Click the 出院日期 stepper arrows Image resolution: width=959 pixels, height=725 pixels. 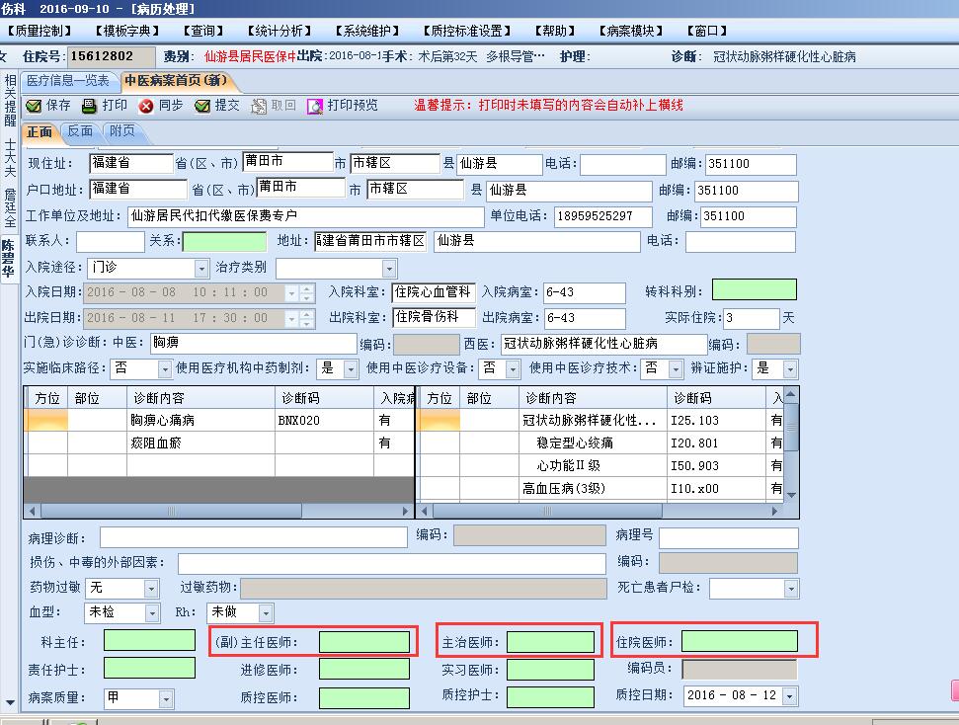[x=307, y=318]
